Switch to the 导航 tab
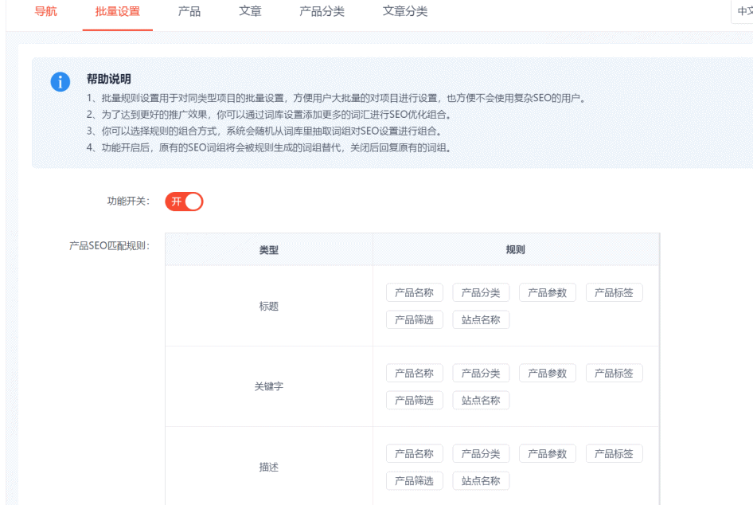753x505 pixels. pos(45,12)
